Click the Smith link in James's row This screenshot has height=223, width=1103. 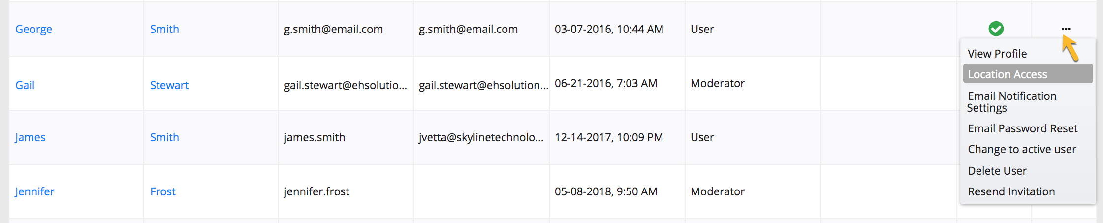164,137
